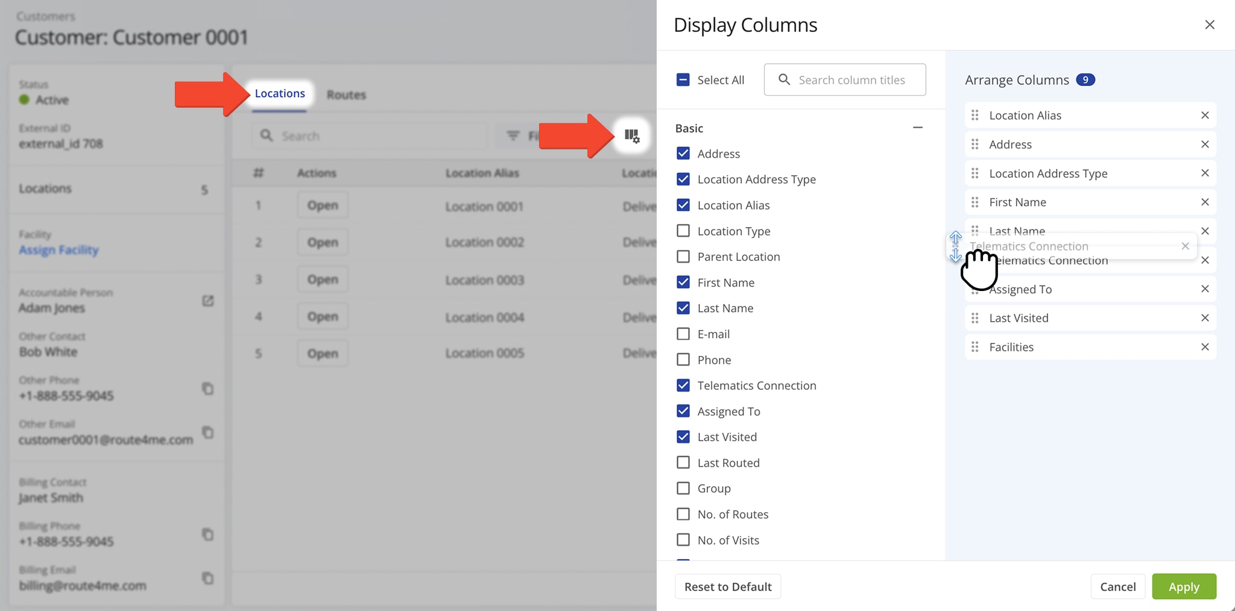Toggle the Select All checkbox
Image resolution: width=1235 pixels, height=611 pixels.
683,79
